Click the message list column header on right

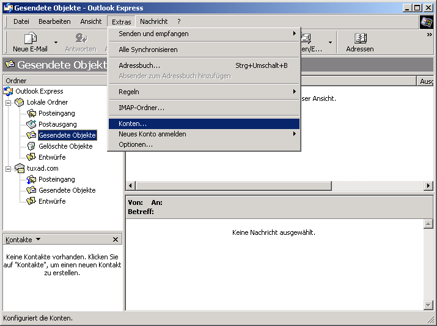[x=425, y=81]
